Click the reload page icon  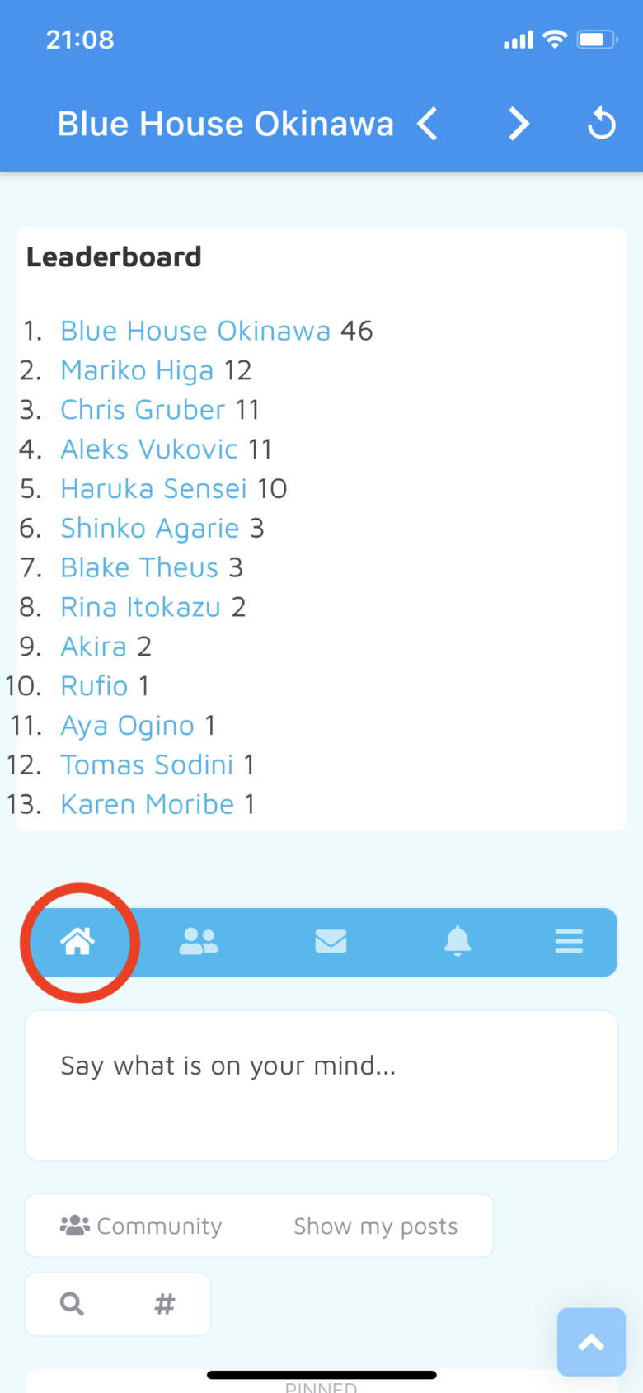click(602, 124)
